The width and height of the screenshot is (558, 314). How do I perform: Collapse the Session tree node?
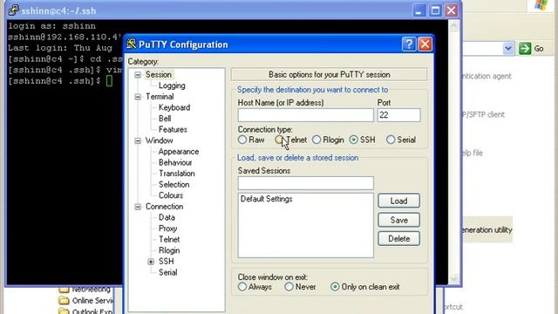click(x=138, y=75)
